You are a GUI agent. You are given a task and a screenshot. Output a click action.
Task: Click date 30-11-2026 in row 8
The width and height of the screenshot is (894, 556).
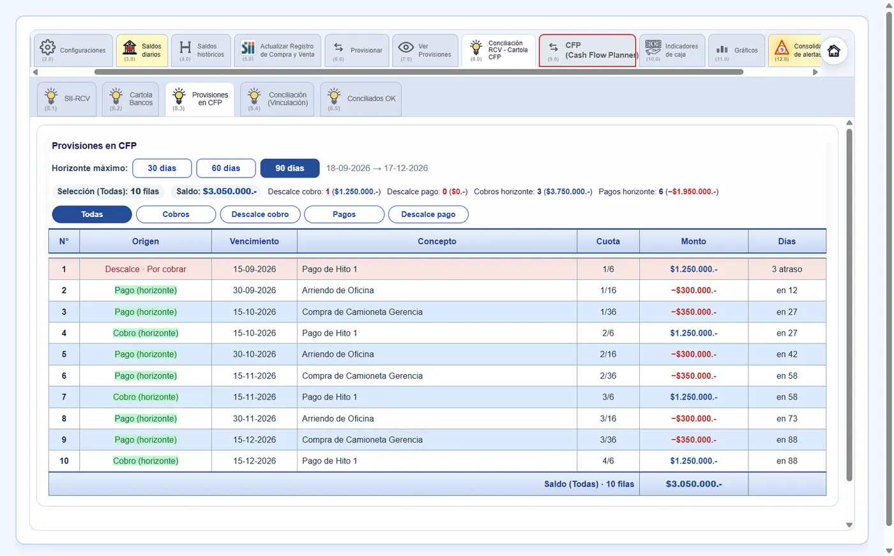point(254,419)
